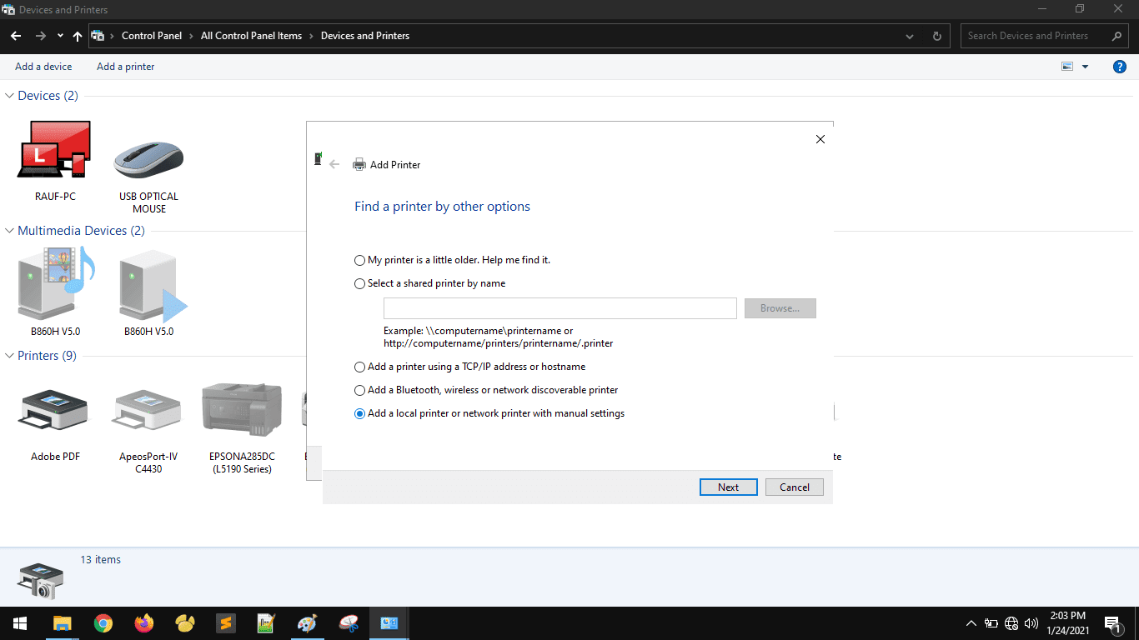Click the search magnifier icon
This screenshot has width=1139, height=640.
(x=1117, y=36)
